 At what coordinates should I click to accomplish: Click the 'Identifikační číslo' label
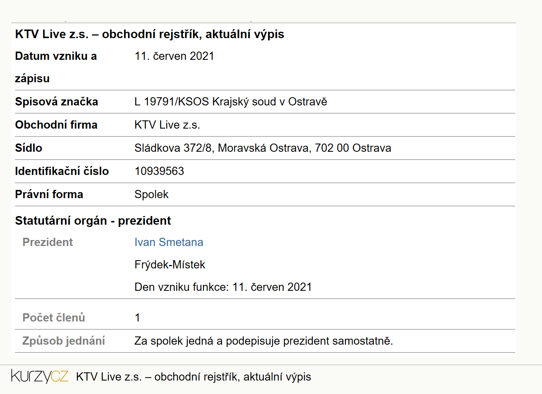tap(62, 171)
